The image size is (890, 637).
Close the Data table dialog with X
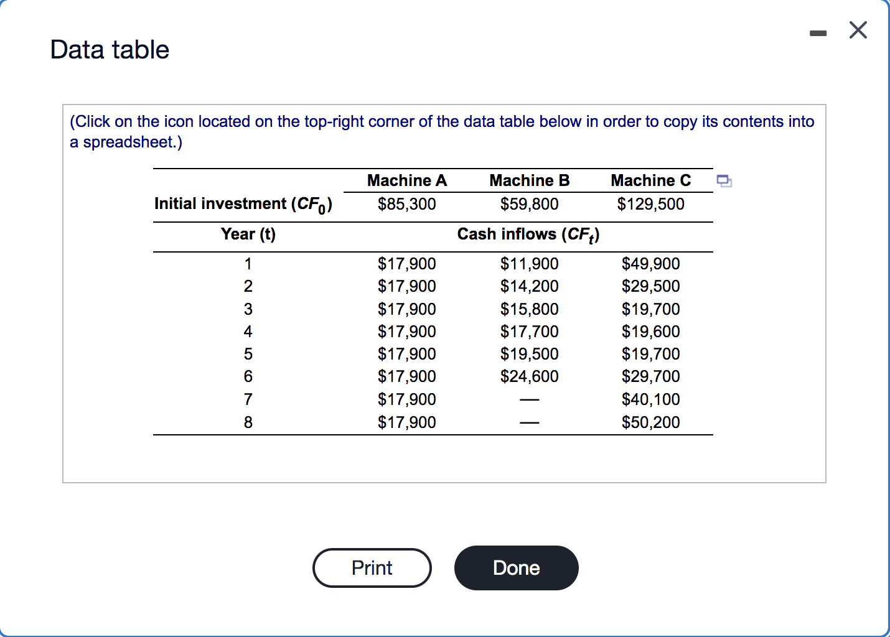(858, 30)
